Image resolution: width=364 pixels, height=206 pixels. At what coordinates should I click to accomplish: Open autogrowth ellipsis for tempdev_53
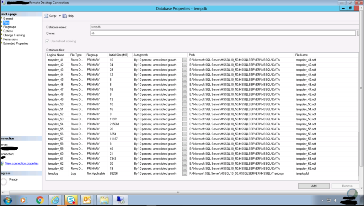pos(184,119)
